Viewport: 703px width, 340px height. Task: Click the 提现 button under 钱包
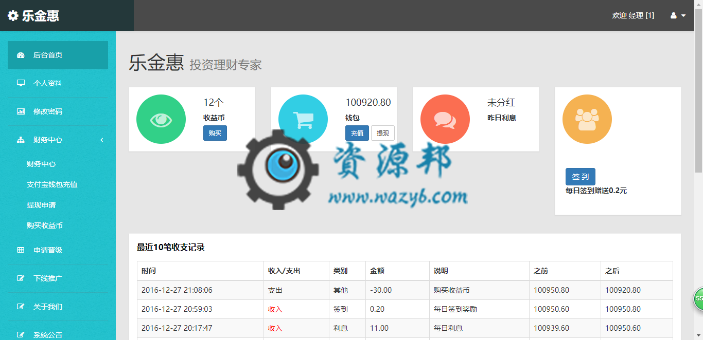[383, 133]
